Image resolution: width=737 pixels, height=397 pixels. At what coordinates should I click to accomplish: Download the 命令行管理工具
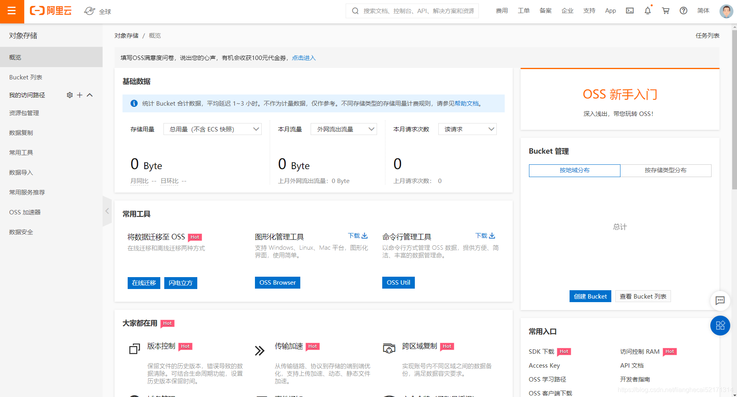tap(485, 236)
